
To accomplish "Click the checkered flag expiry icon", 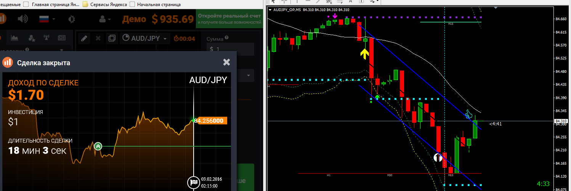I will 193,183.
